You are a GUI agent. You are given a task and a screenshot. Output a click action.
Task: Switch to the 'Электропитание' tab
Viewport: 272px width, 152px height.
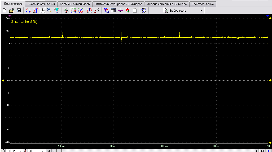[203, 4]
